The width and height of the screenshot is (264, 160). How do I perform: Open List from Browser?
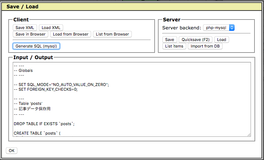point(112,34)
